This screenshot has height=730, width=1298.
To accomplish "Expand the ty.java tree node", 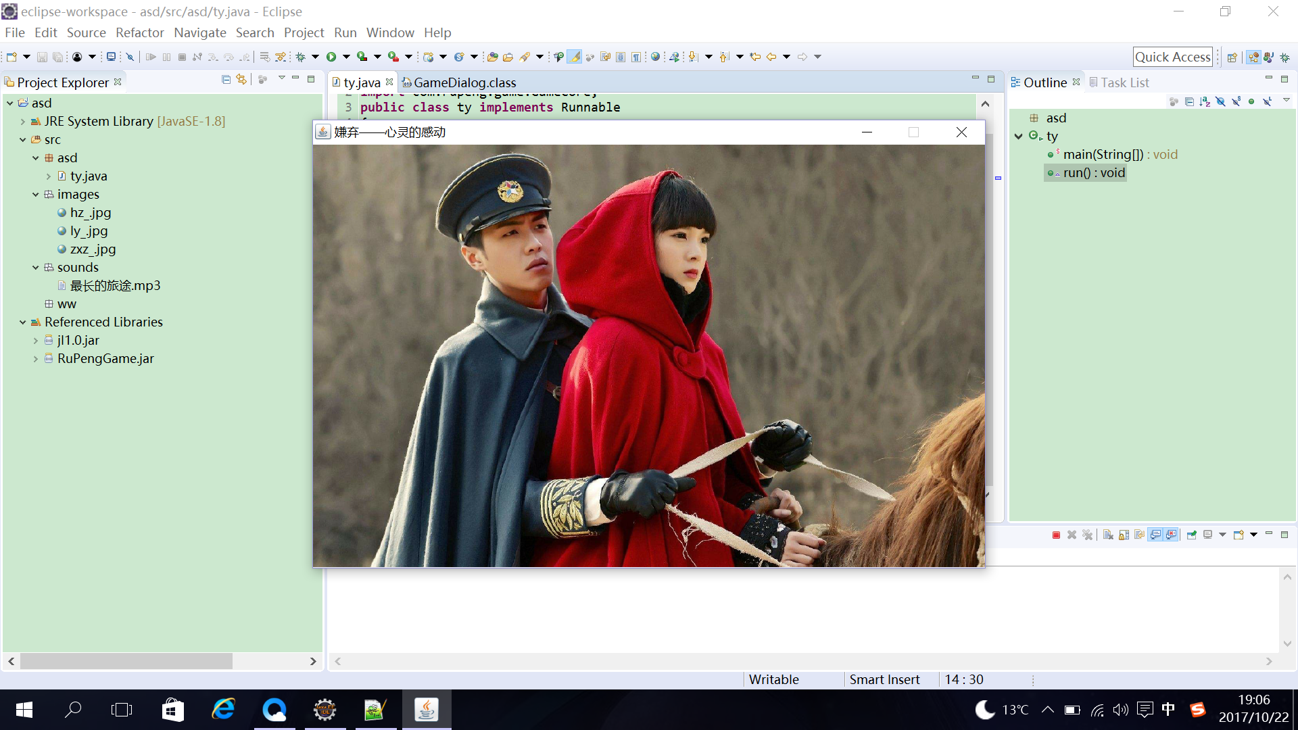I will pyautogui.click(x=49, y=176).
